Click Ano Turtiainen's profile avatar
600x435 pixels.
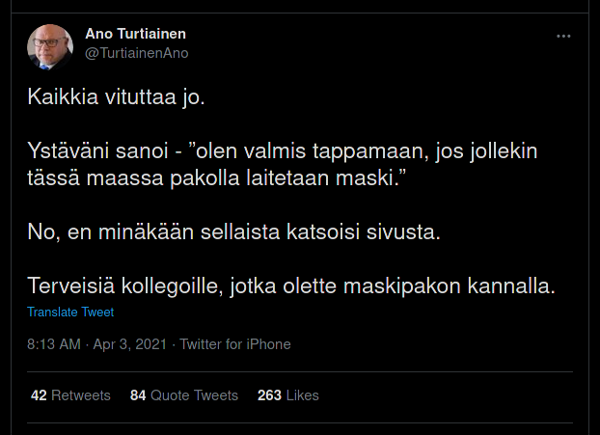point(50,47)
